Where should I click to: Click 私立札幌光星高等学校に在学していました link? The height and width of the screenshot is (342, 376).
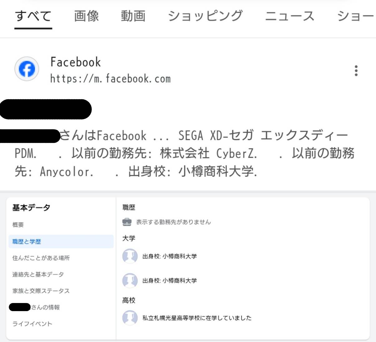click(197, 318)
